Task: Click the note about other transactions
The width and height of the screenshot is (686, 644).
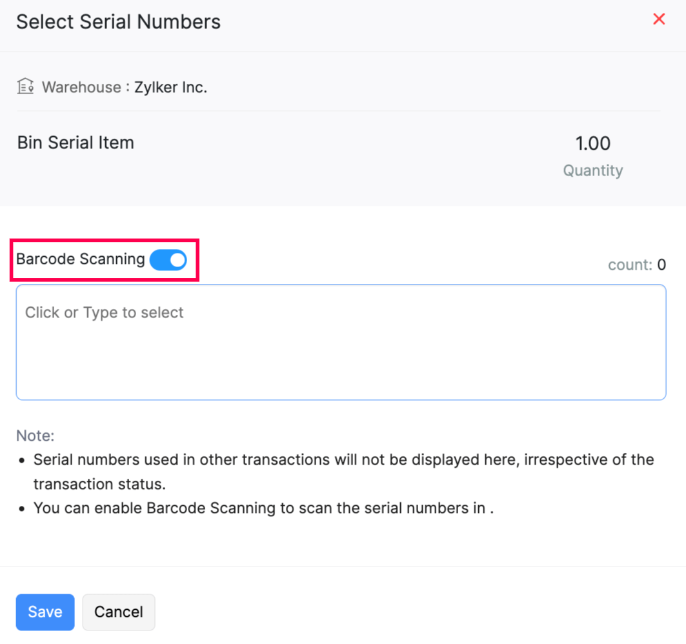Action: coord(343,460)
